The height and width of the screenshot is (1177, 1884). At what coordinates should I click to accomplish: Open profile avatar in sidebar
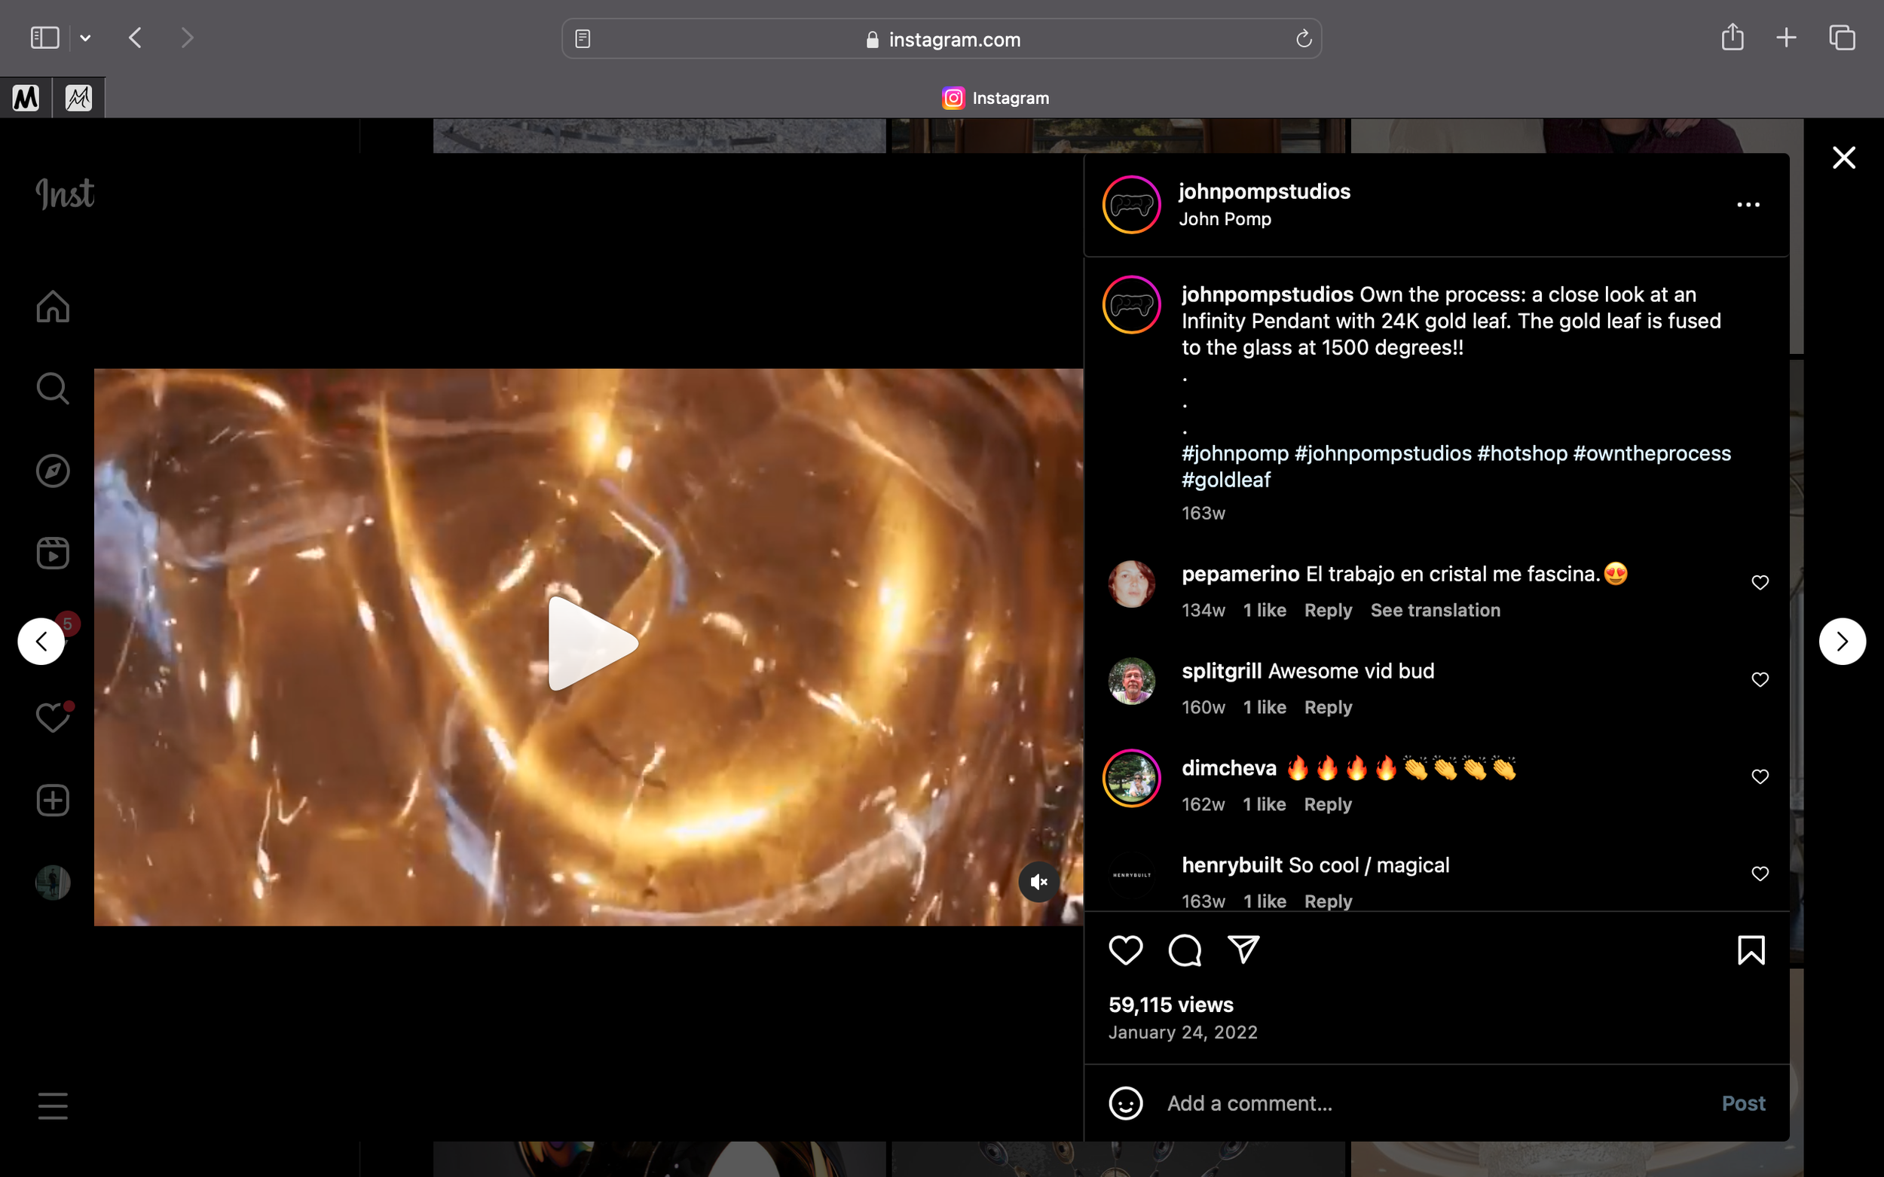click(x=53, y=883)
